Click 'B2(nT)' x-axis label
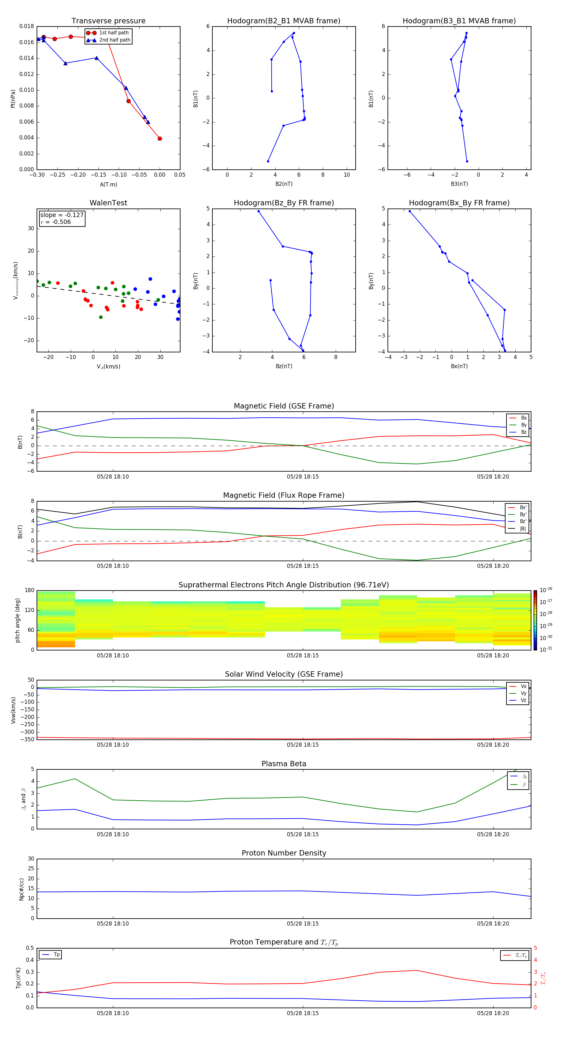The height and width of the screenshot is (1041, 568). pos(284,184)
